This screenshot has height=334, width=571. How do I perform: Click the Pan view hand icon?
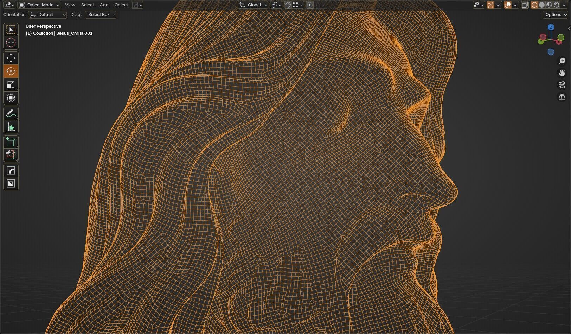562,73
